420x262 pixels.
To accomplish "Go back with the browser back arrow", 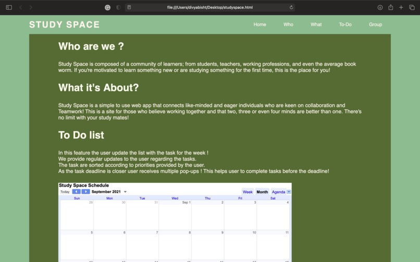I will 21,7.
